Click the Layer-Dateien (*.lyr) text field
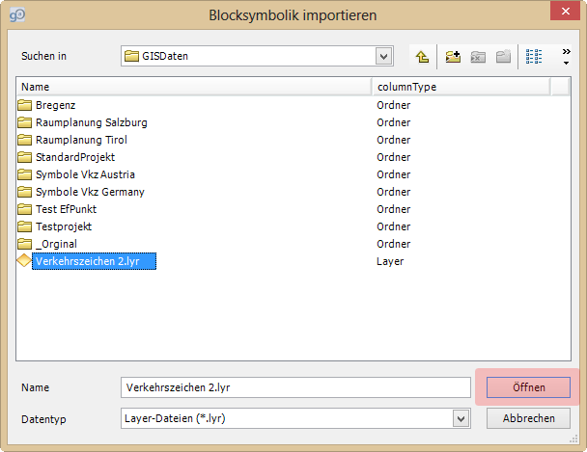The width and height of the screenshot is (587, 452). 287,418
